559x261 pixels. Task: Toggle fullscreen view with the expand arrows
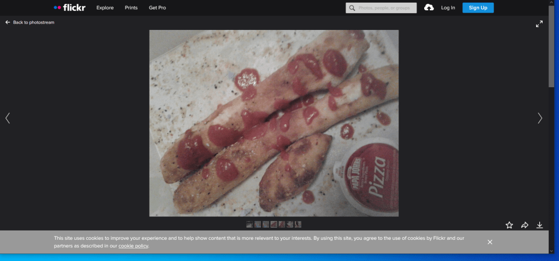pos(539,24)
